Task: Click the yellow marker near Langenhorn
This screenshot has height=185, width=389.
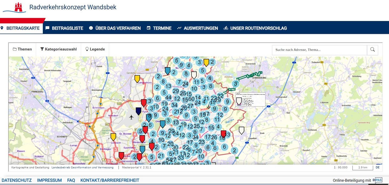Action: [x=137, y=79]
